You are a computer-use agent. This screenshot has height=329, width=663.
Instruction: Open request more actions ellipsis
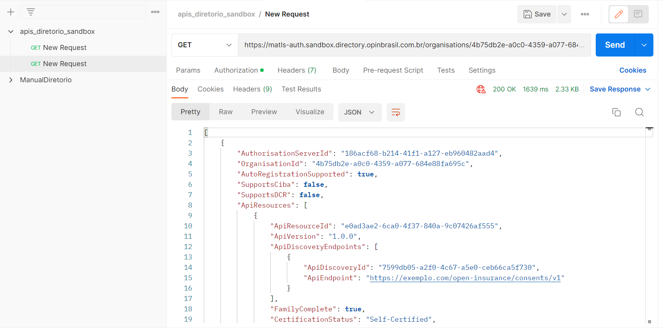[585, 14]
